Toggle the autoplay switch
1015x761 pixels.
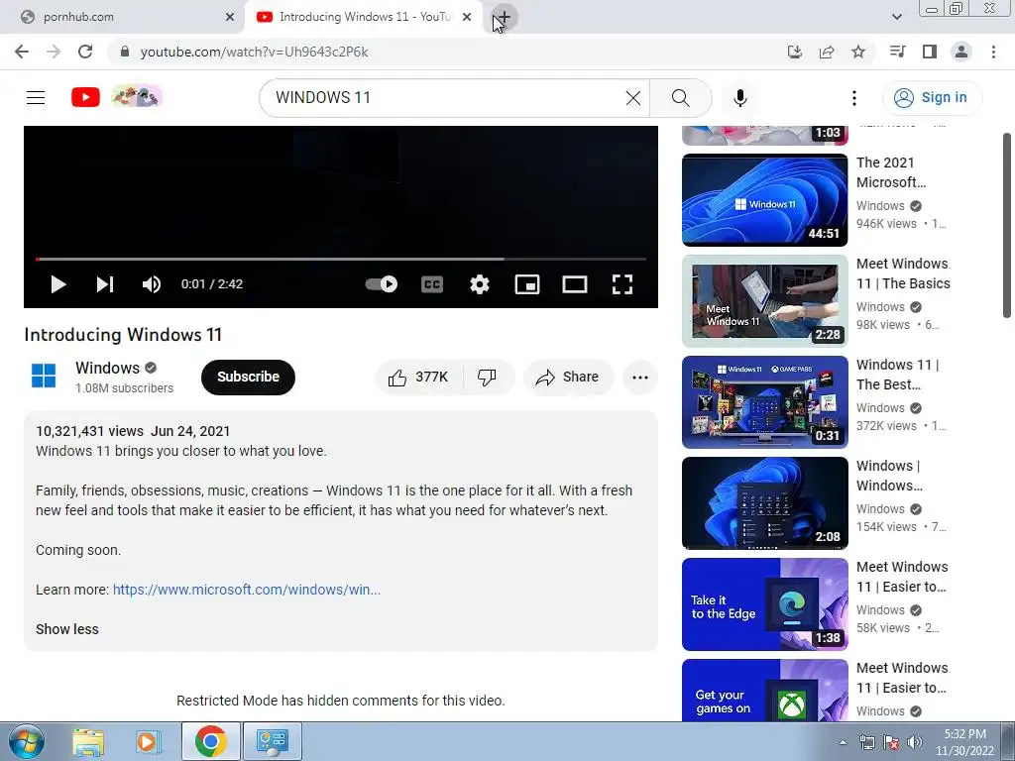(382, 284)
